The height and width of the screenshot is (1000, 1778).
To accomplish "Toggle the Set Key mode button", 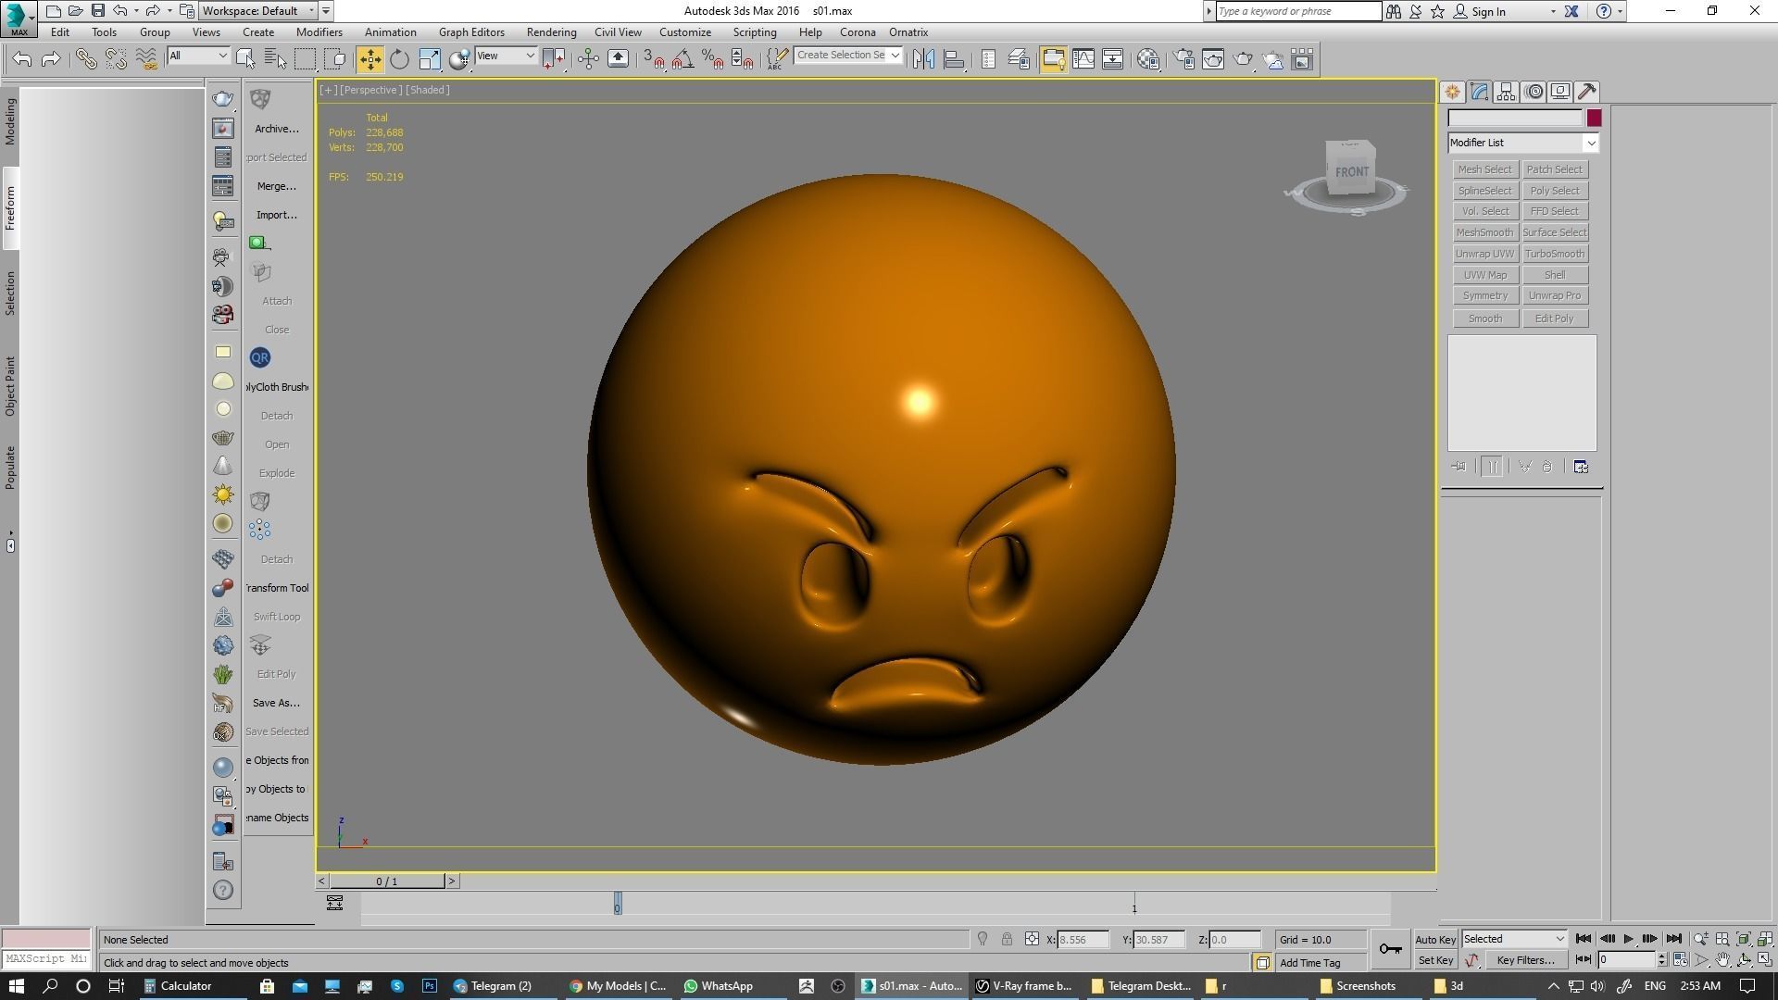I will (1435, 961).
